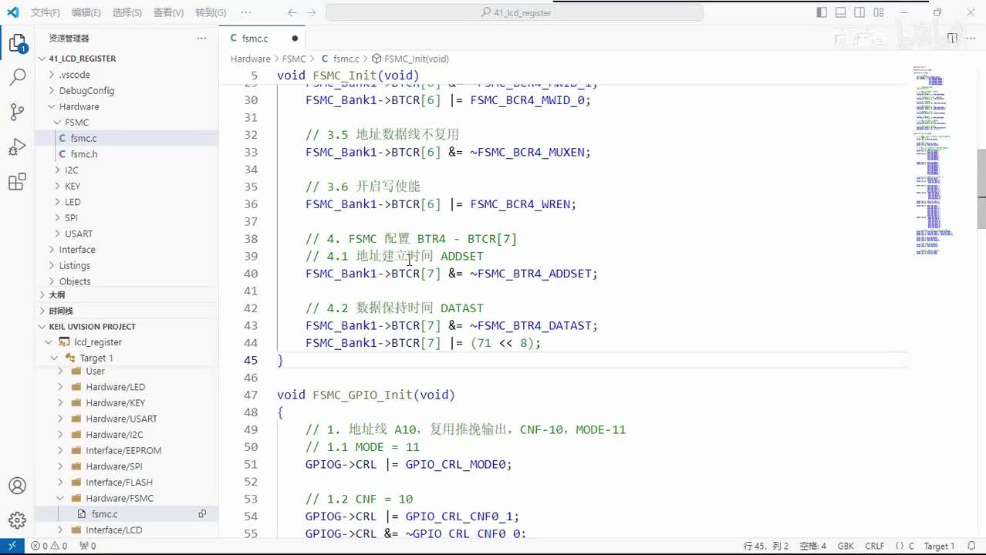Click the editor vertical scrollbar thumb
The height and width of the screenshot is (555, 986).
pyautogui.click(x=981, y=188)
